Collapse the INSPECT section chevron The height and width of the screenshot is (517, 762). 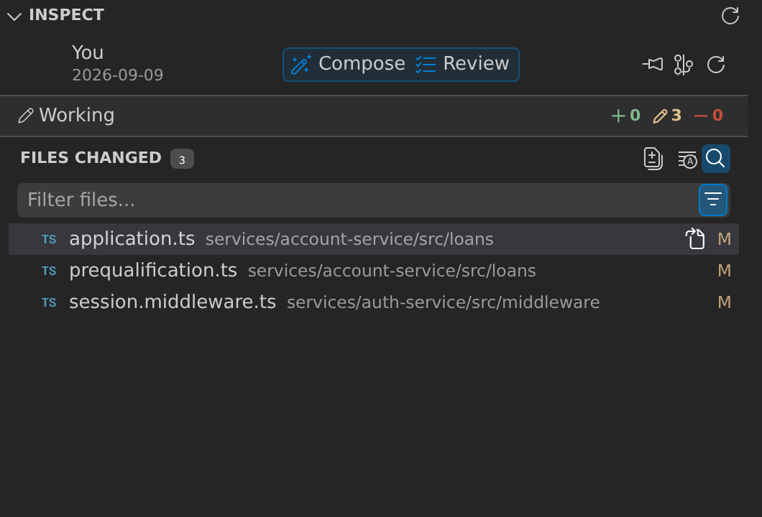tap(14, 16)
